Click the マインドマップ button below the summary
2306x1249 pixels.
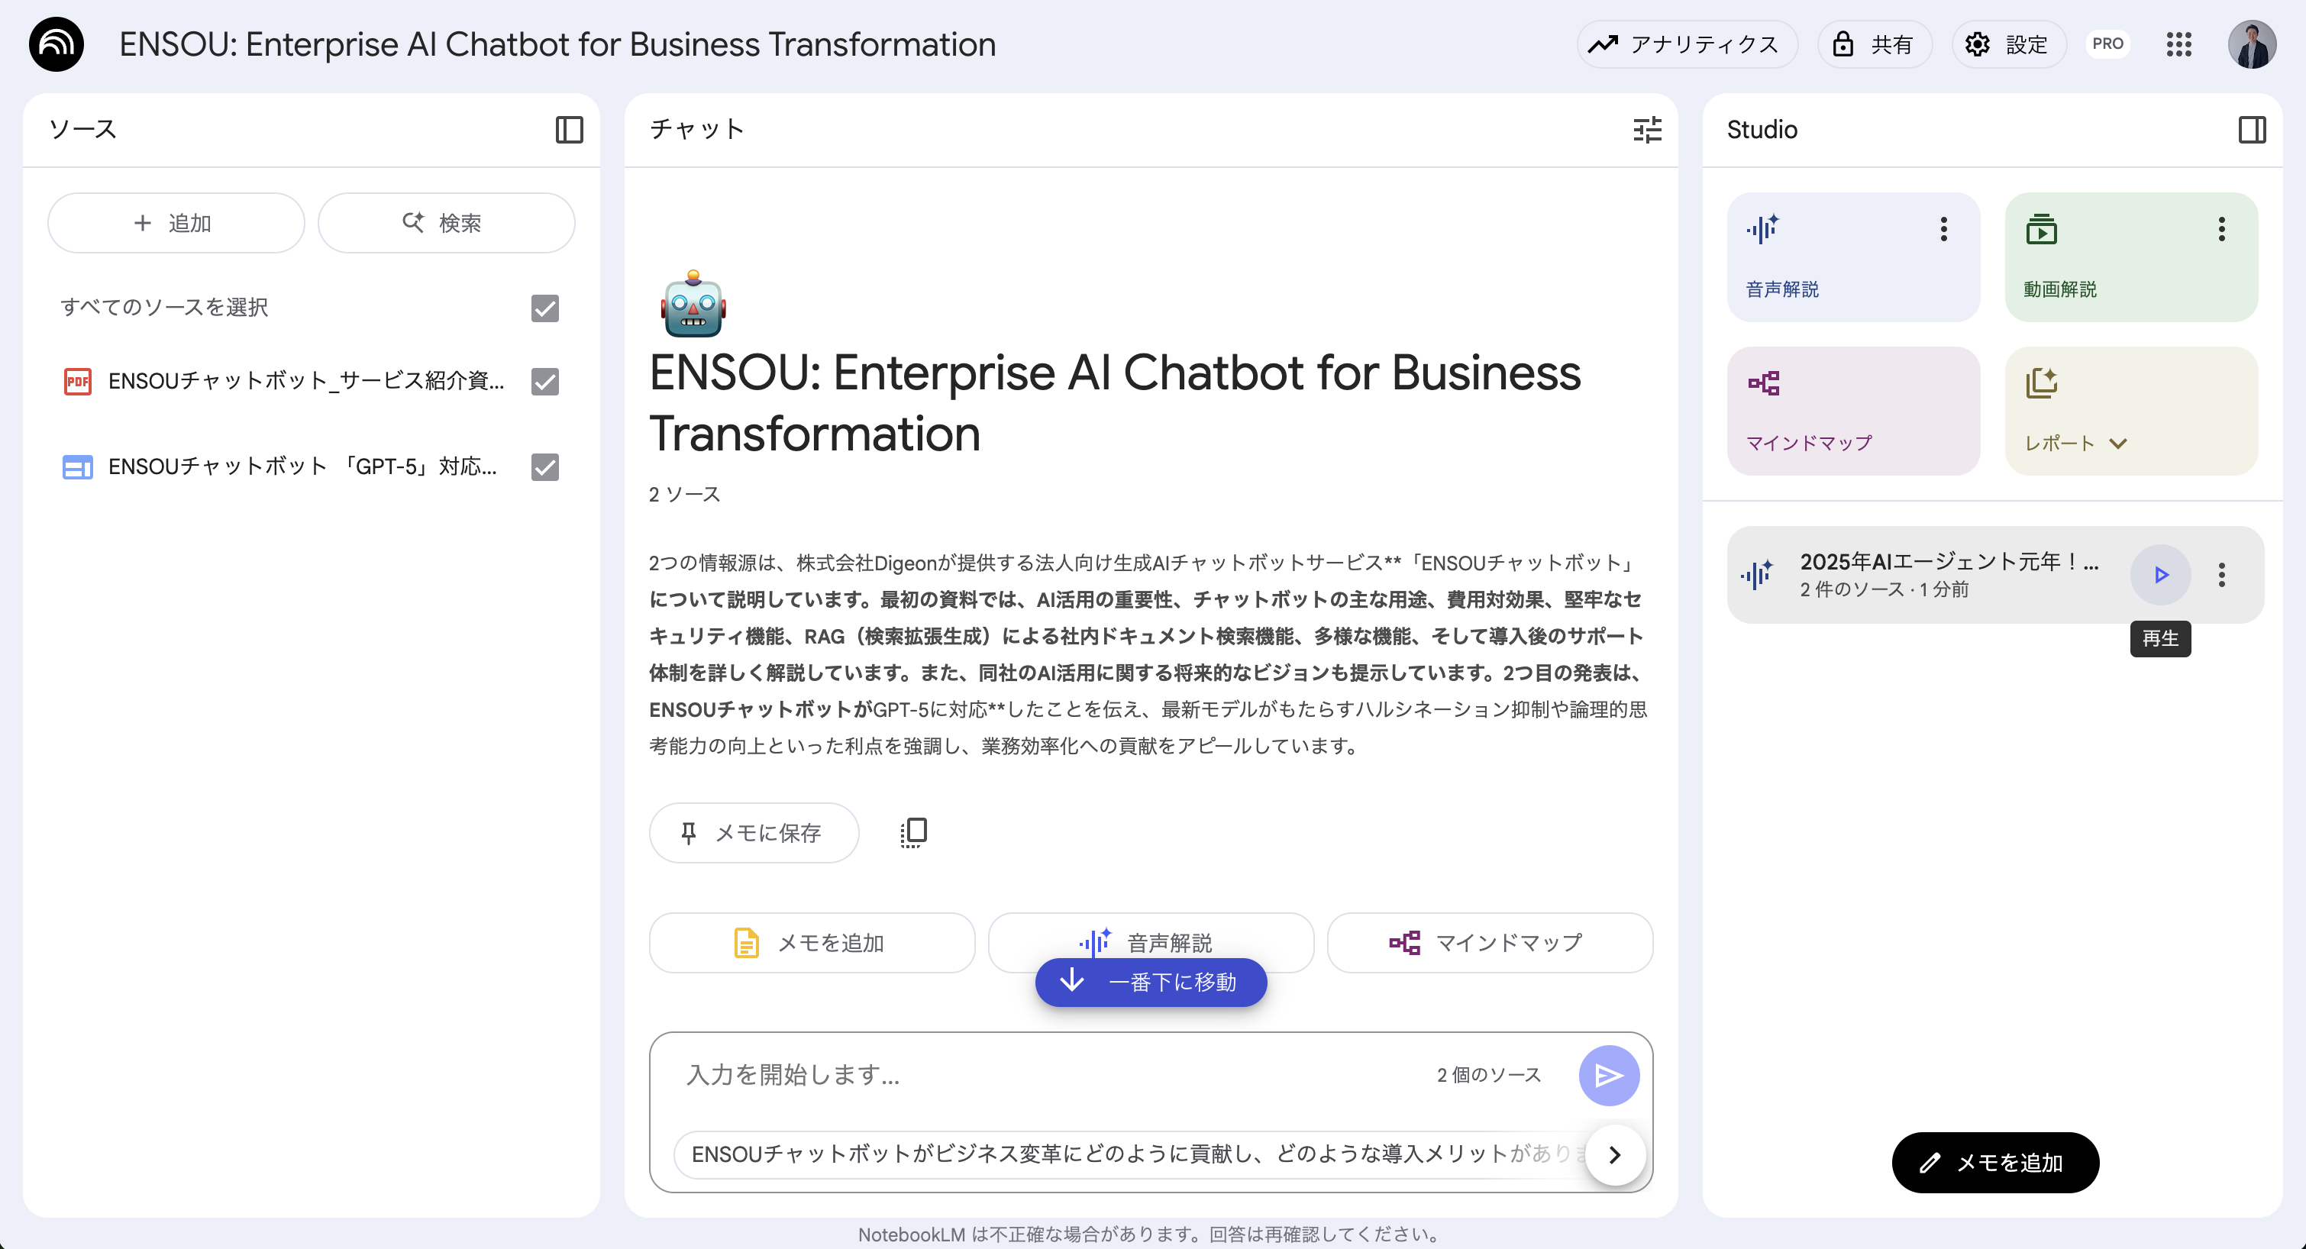coord(1490,943)
